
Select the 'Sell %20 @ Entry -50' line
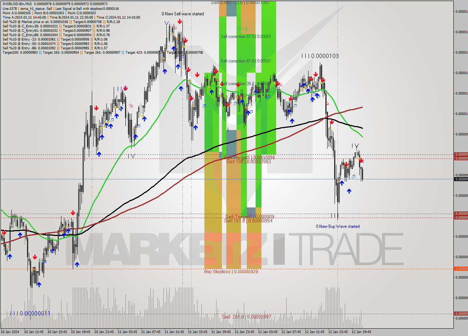[x=55, y=43]
